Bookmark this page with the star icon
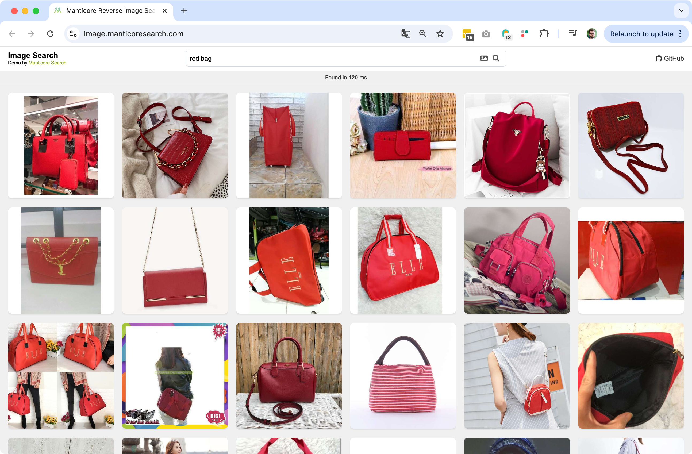This screenshot has width=692, height=454. [440, 34]
